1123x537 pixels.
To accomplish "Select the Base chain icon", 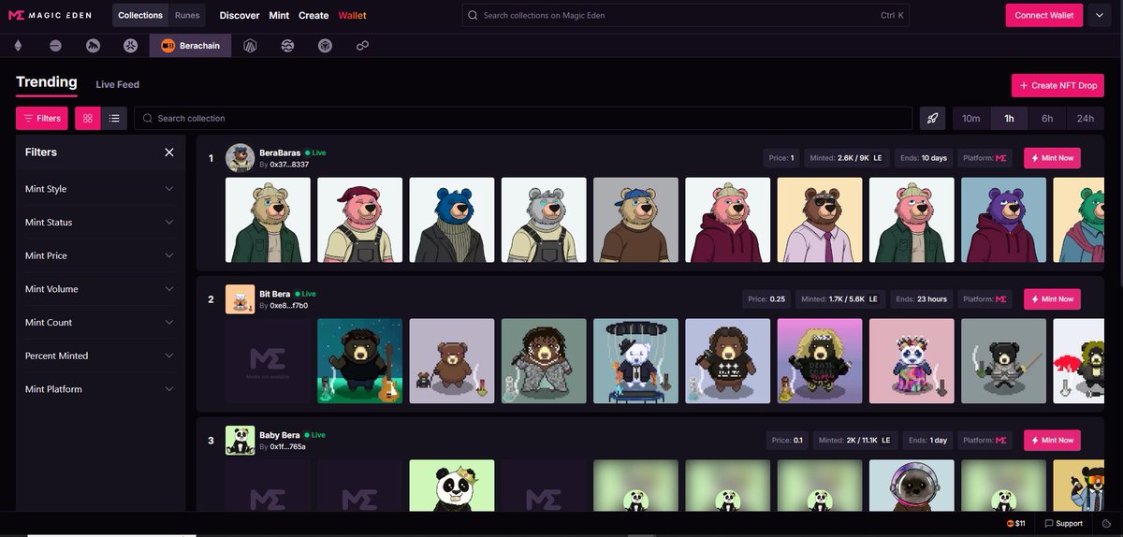I will click(x=55, y=45).
